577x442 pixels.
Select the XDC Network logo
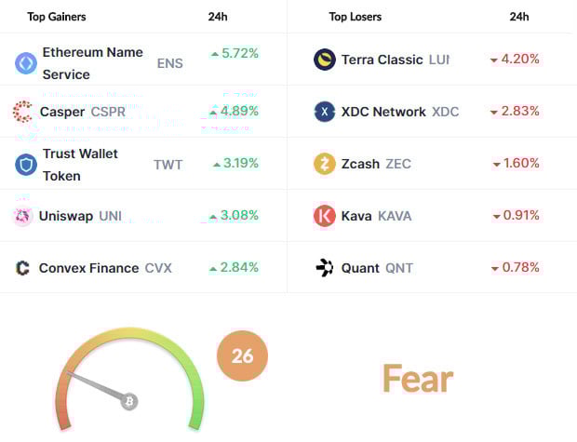click(325, 112)
